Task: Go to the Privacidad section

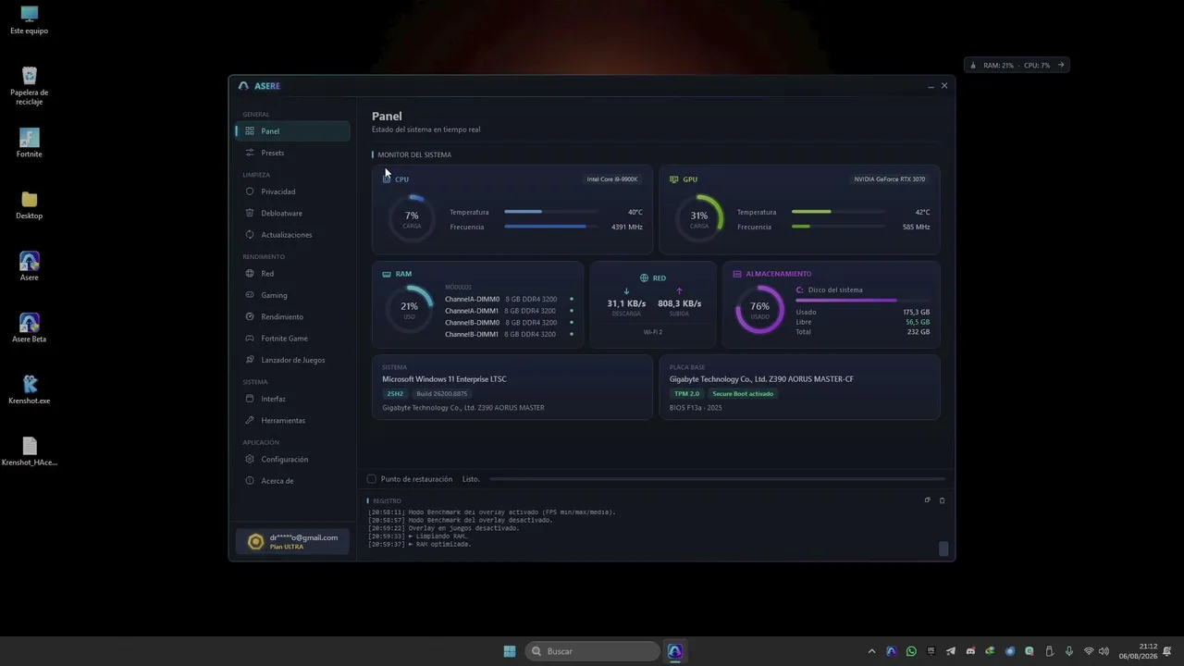Action: (292, 191)
